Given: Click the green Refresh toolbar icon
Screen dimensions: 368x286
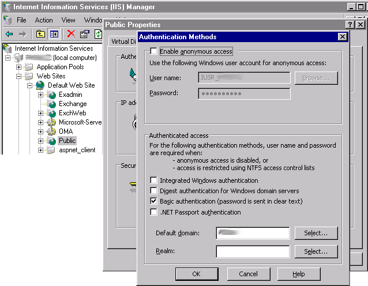Looking at the screenshot, I should (x=98, y=34).
